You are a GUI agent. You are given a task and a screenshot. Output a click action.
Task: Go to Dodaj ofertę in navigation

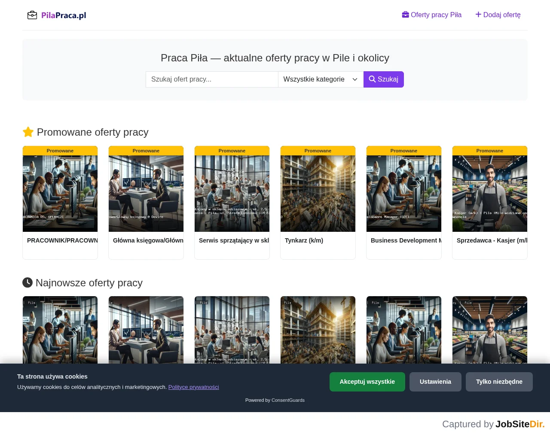[x=498, y=15]
